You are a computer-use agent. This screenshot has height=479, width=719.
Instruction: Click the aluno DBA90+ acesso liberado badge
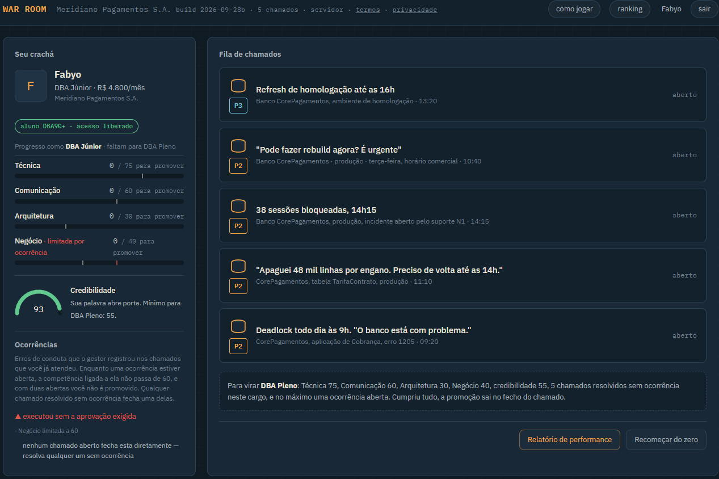coord(77,126)
